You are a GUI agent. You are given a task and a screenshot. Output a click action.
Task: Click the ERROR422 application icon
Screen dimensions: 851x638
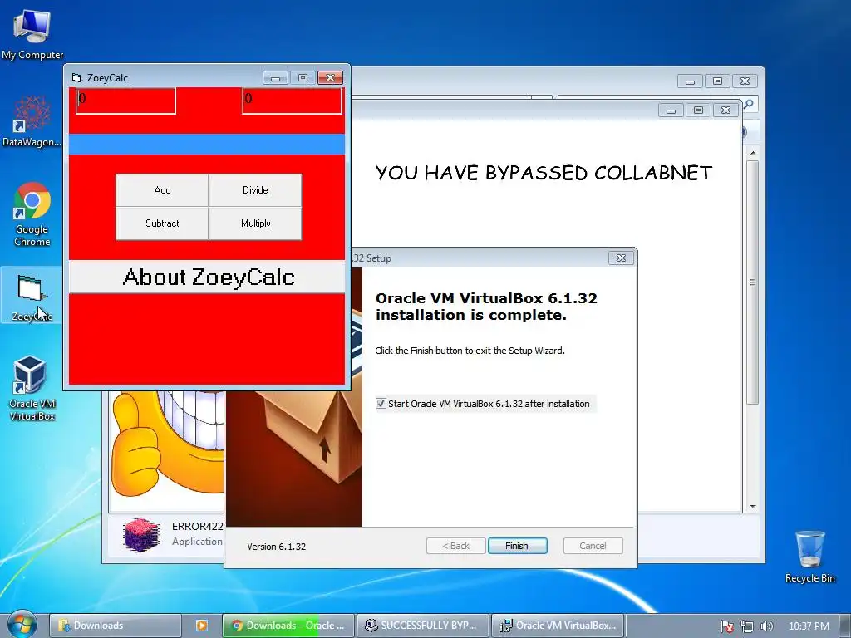[x=141, y=534]
